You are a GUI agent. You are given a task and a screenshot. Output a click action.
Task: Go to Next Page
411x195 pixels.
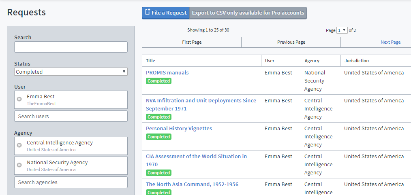tap(391, 42)
